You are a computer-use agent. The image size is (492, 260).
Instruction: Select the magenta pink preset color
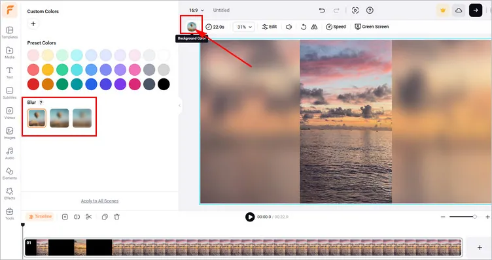pyautogui.click(x=135, y=84)
